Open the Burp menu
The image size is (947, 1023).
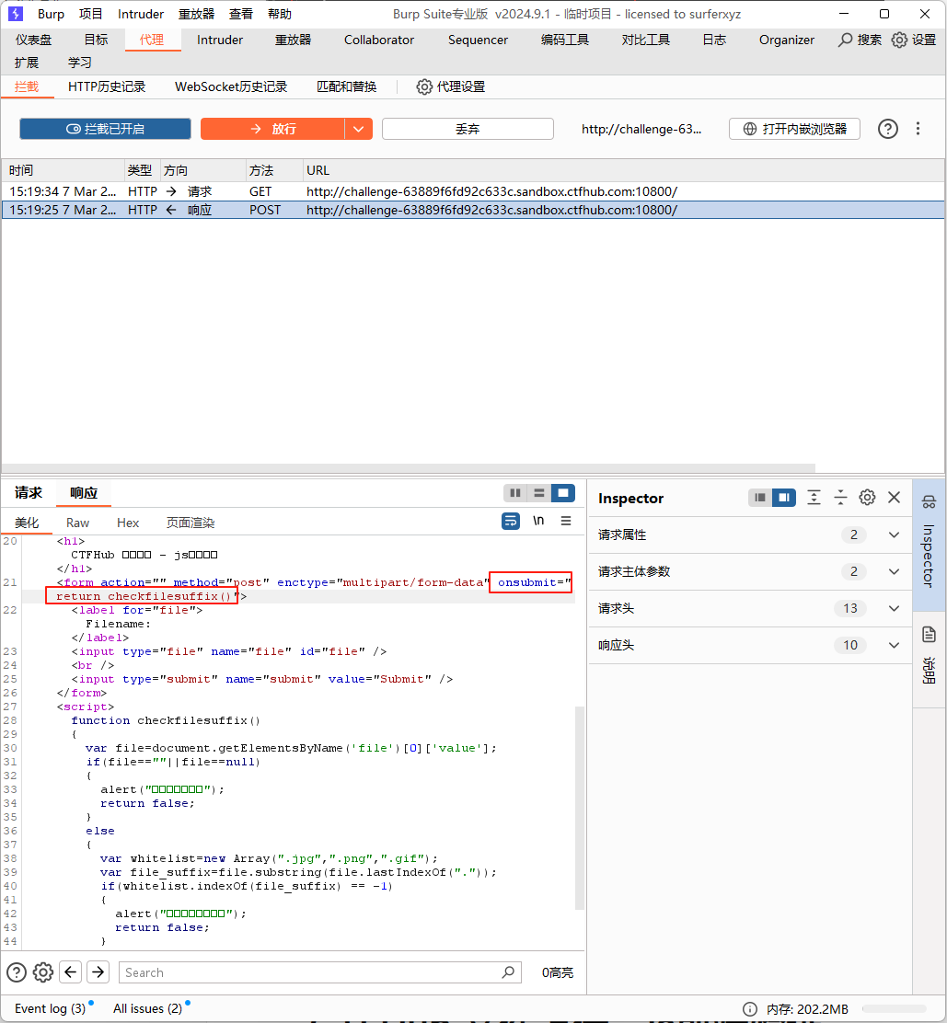(x=51, y=14)
